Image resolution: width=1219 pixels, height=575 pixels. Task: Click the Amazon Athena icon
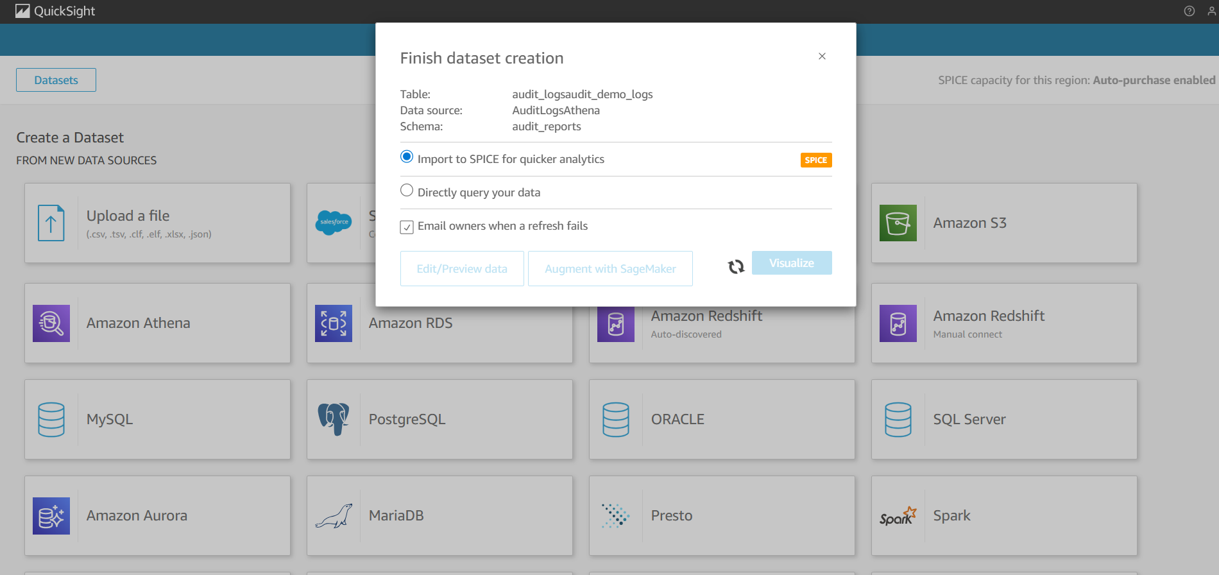coord(51,323)
